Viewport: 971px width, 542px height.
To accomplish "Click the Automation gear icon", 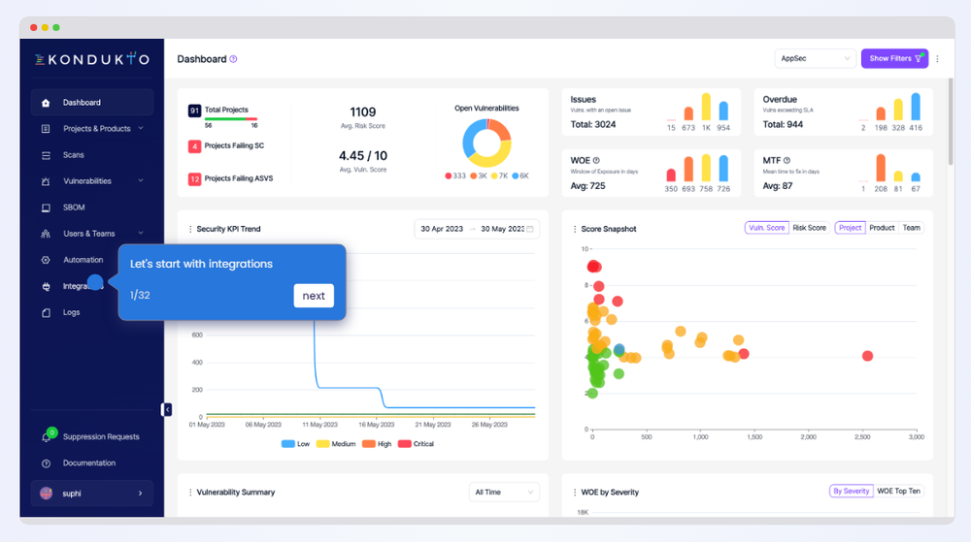I will [x=46, y=260].
